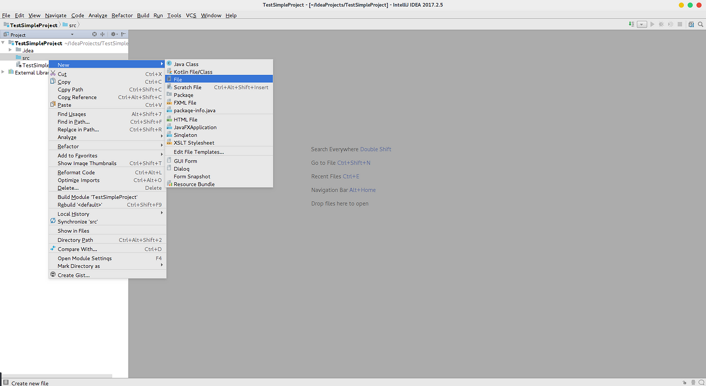This screenshot has height=386, width=706.
Task: Select the .idea folder row
Action: [64, 50]
